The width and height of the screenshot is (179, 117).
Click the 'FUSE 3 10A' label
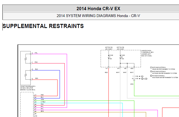pyautogui.click(x=111, y=57)
